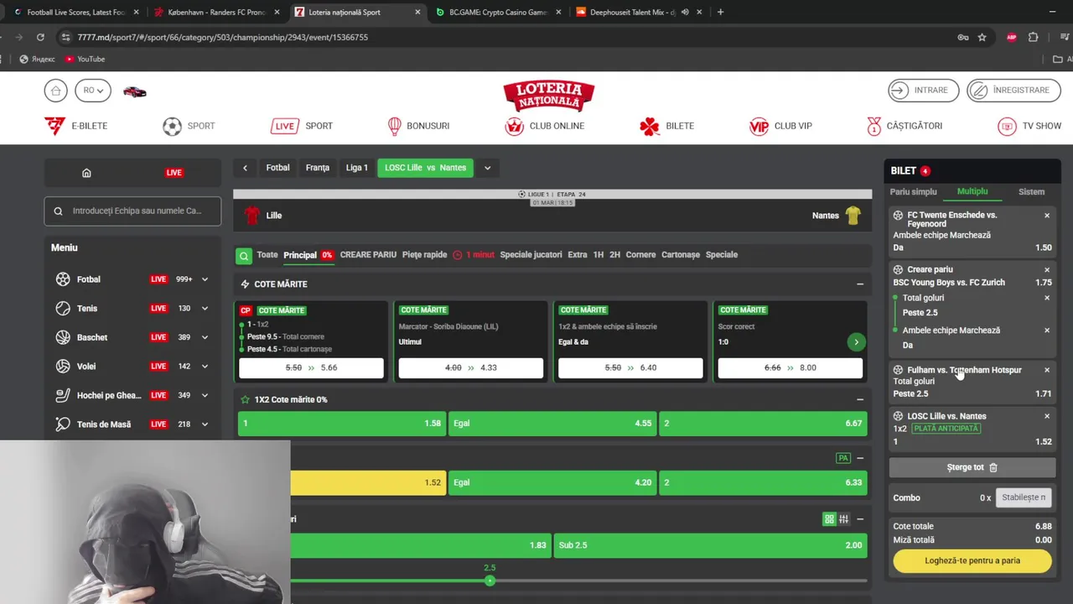Switch to the Piețe rapide tab
This screenshot has width=1073, height=604.
tap(424, 255)
